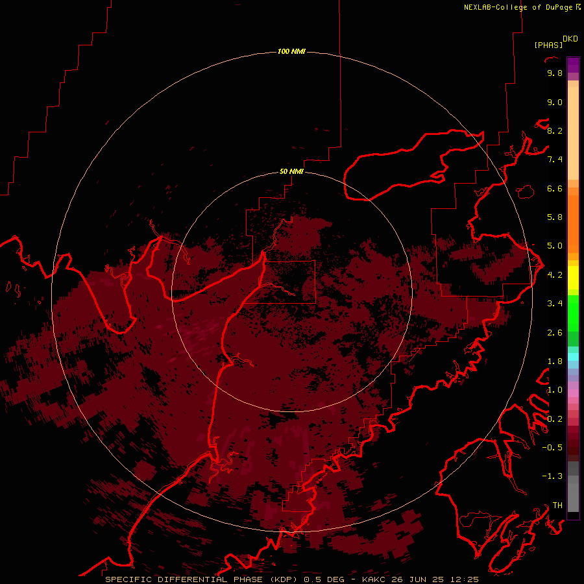Click the 0.2 value on the scale
Image resolution: width=584 pixels, height=584 pixels.
555,419
